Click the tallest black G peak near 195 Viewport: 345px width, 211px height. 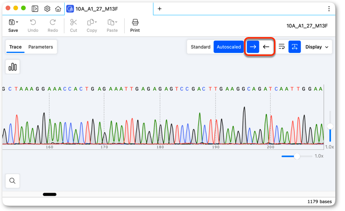(x=244, y=125)
